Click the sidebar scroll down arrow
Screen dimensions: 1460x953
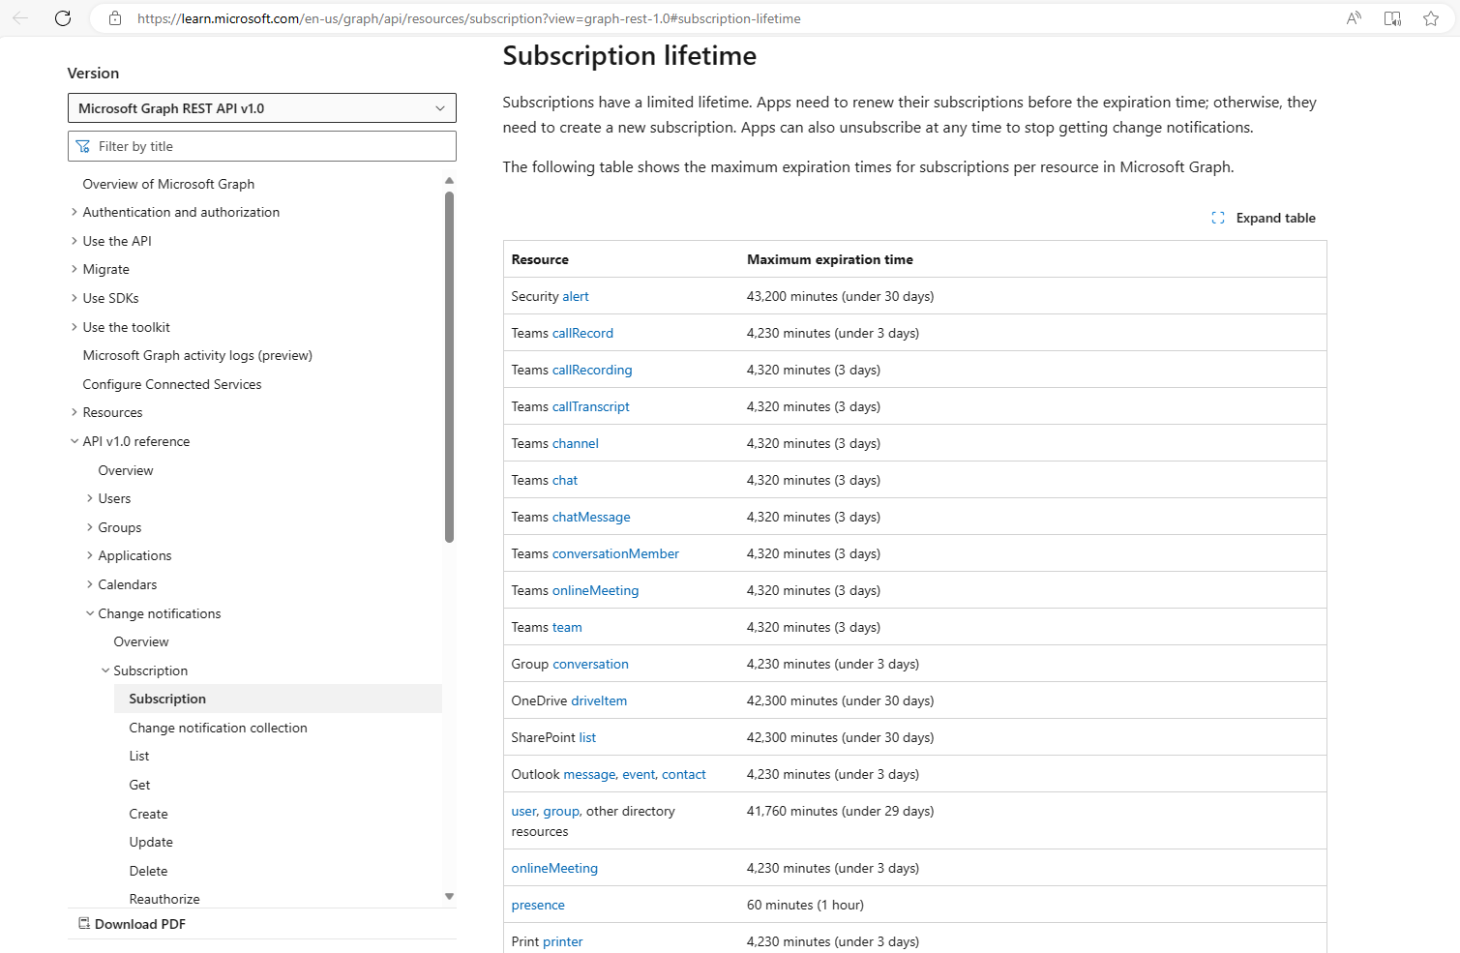point(449,897)
